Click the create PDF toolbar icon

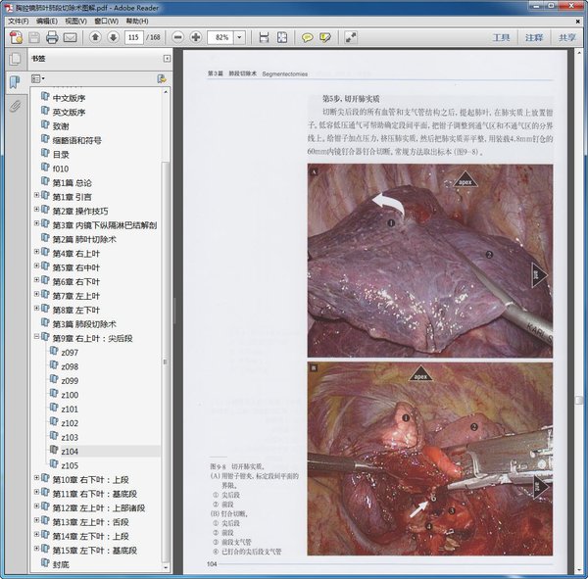click(x=16, y=37)
